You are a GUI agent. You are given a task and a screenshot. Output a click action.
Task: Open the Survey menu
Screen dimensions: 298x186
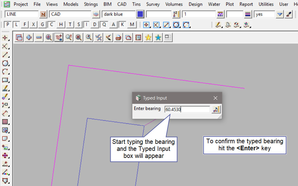(153, 4)
